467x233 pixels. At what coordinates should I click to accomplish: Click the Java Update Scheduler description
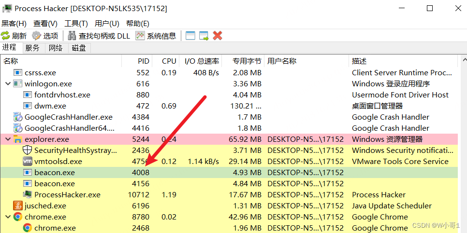[x=392, y=206]
